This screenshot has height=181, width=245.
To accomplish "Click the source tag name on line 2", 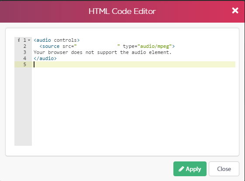I will pyautogui.click(x=51, y=46).
